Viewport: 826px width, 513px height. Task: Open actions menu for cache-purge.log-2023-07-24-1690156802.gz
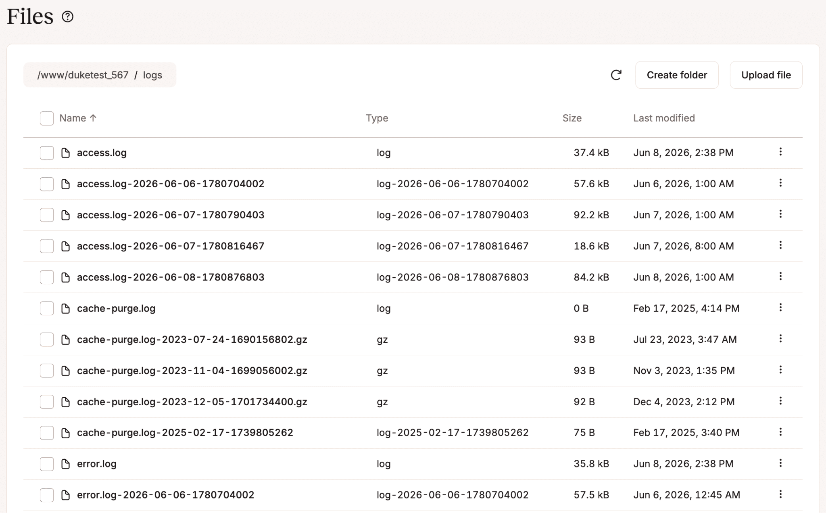coord(780,339)
